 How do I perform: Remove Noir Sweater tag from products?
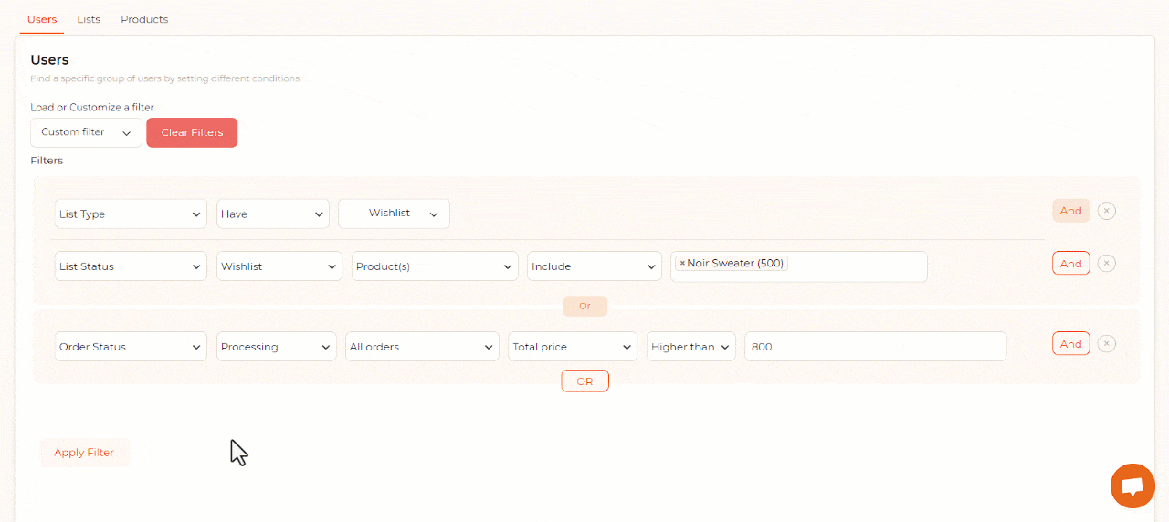[x=682, y=264]
